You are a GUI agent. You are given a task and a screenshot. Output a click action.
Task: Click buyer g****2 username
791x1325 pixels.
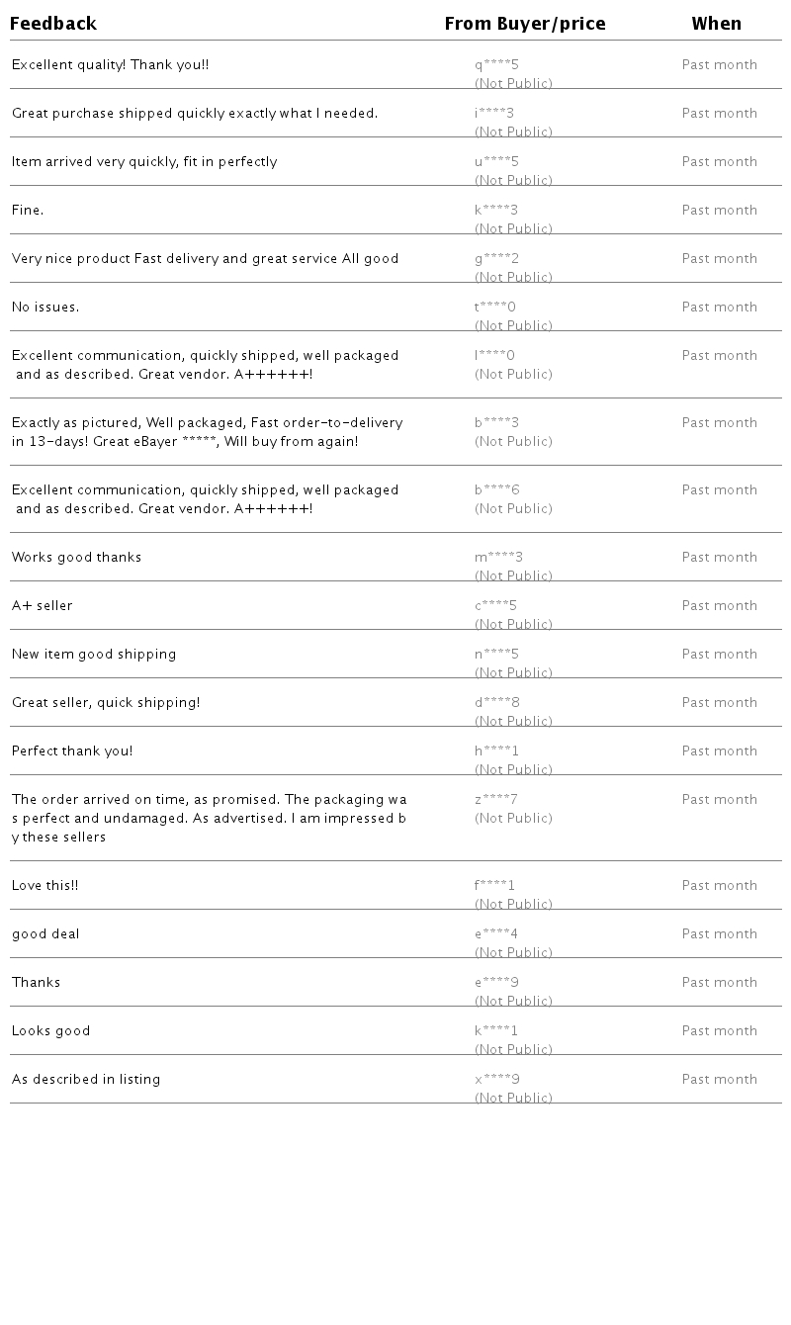pos(496,259)
